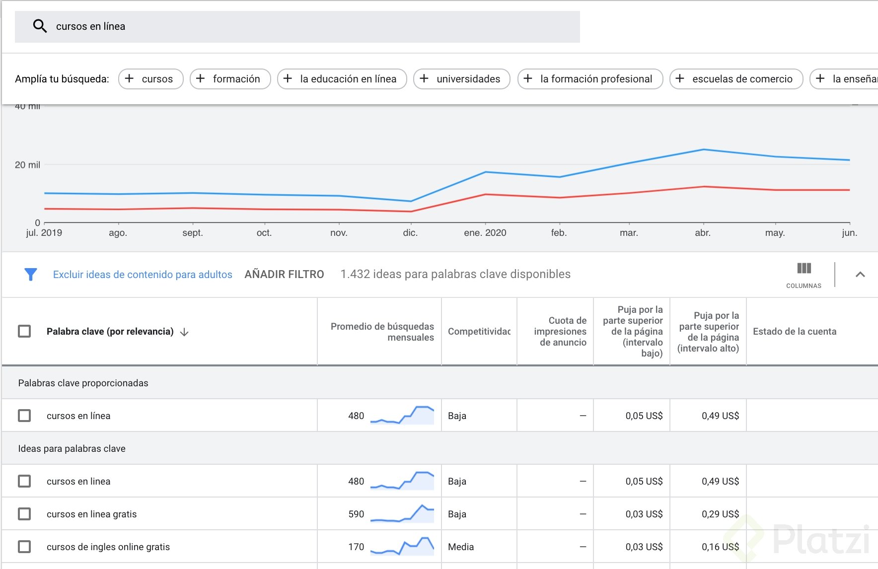
Task: Add 'la formación profesional' suggestion chip
Action: tap(590, 79)
